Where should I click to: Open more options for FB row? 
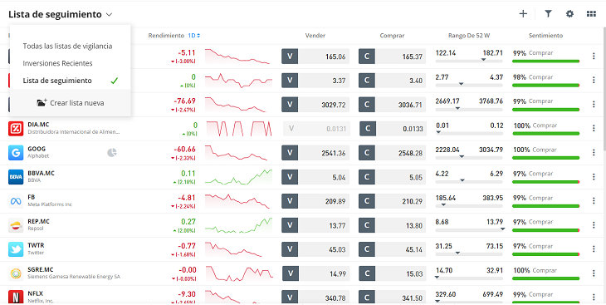[594, 201]
